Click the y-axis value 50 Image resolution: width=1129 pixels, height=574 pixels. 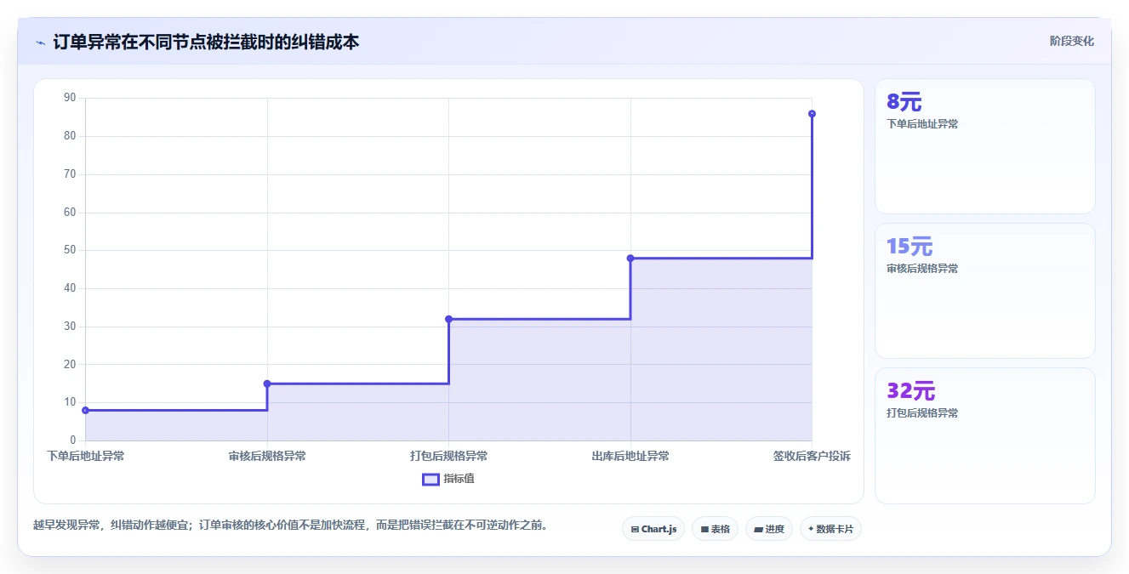70,250
